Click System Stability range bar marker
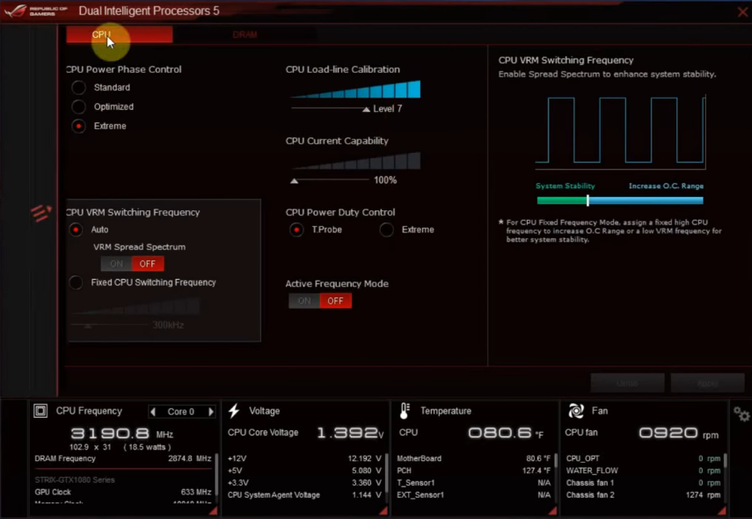 pos(588,201)
